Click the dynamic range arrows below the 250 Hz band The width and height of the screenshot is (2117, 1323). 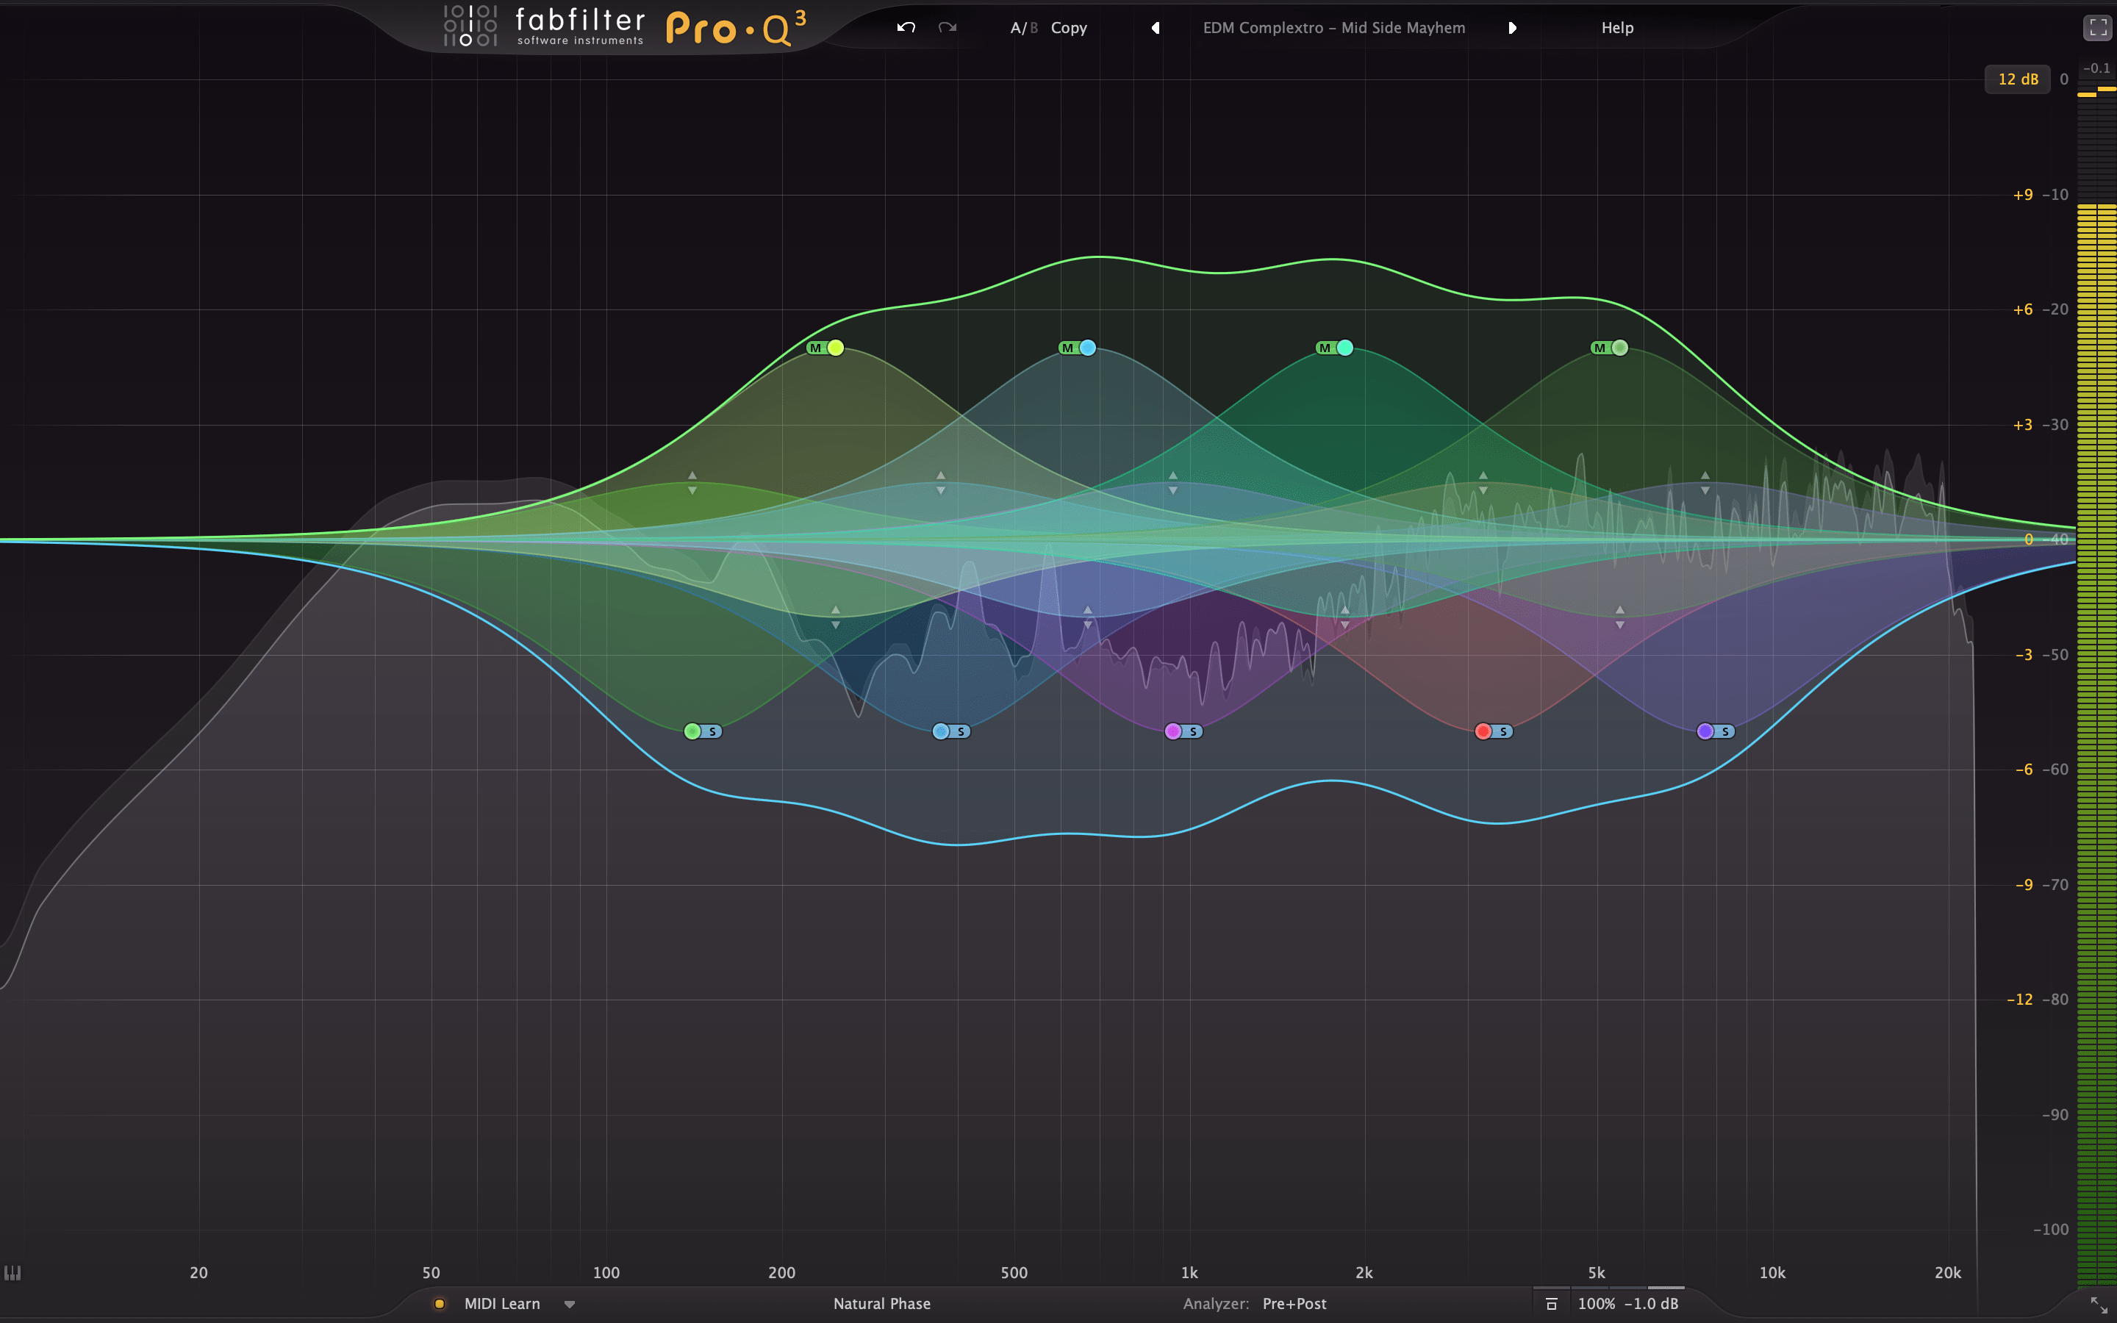(x=836, y=617)
